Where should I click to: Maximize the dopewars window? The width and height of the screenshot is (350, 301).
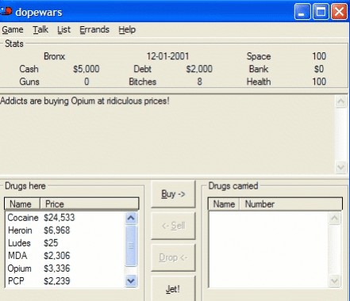[x=321, y=12]
